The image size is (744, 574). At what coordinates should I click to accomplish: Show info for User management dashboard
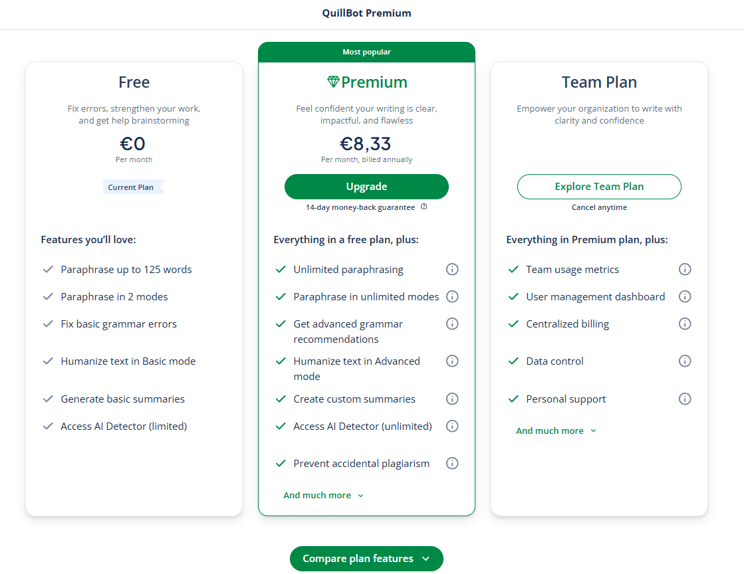pyautogui.click(x=685, y=296)
